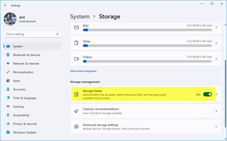This screenshot has width=227, height=141.
Task: Click Advanced storage settings title
Action: tap(101, 125)
